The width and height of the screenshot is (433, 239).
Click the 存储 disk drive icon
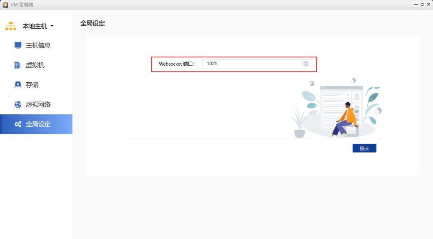pyautogui.click(x=18, y=85)
